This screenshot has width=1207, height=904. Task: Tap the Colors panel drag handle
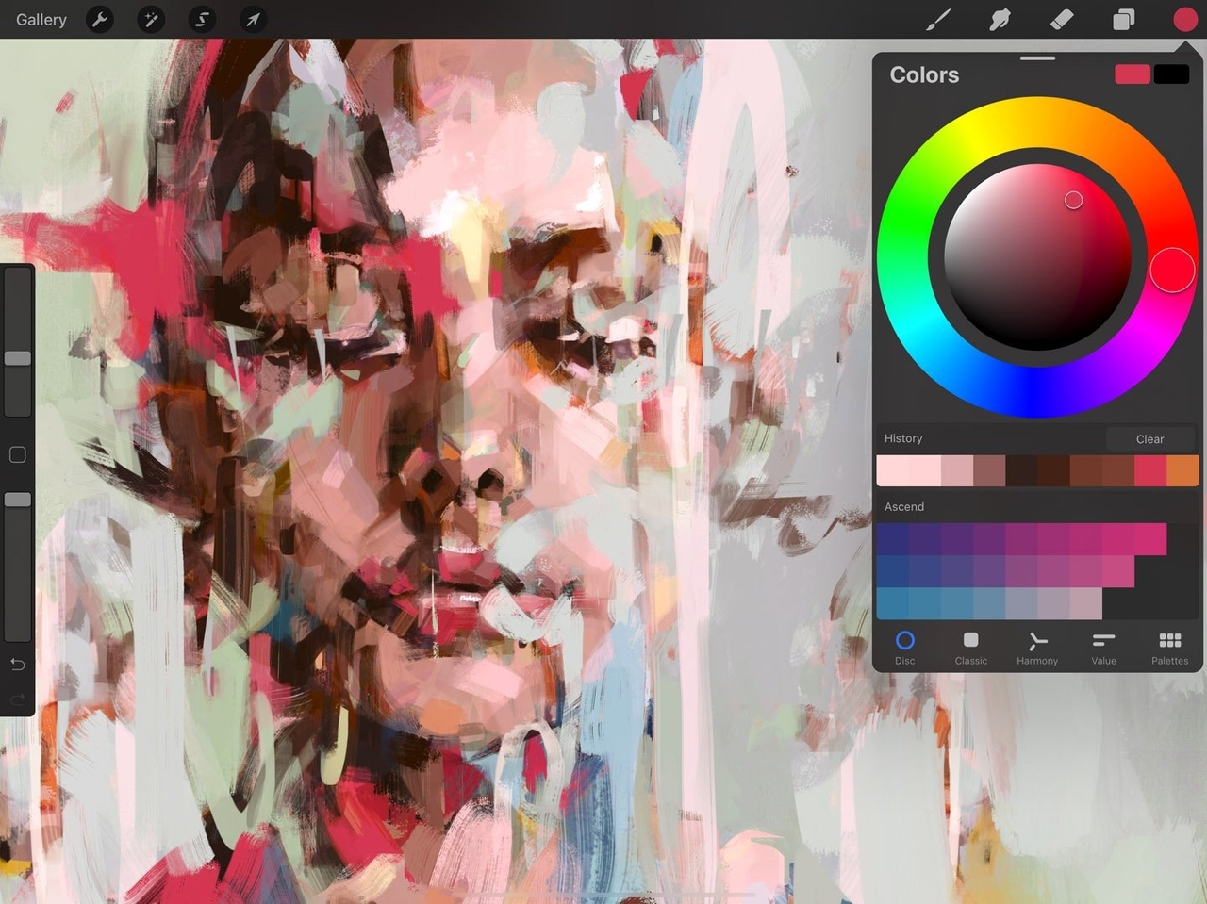click(1037, 58)
